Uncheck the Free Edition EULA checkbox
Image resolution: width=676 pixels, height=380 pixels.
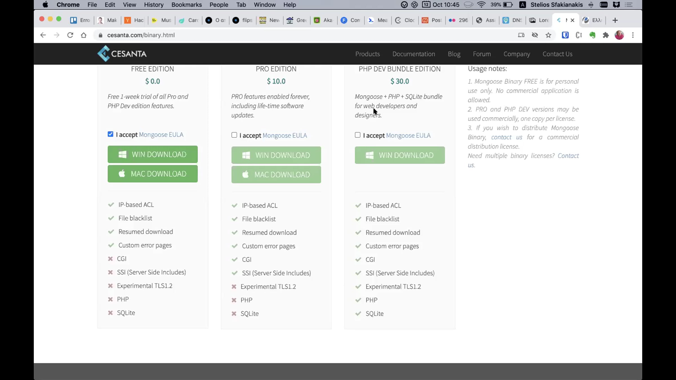tap(110, 134)
